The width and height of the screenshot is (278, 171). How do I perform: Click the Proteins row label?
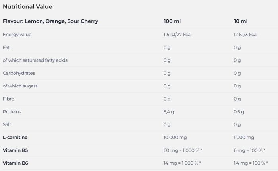coord(12,112)
